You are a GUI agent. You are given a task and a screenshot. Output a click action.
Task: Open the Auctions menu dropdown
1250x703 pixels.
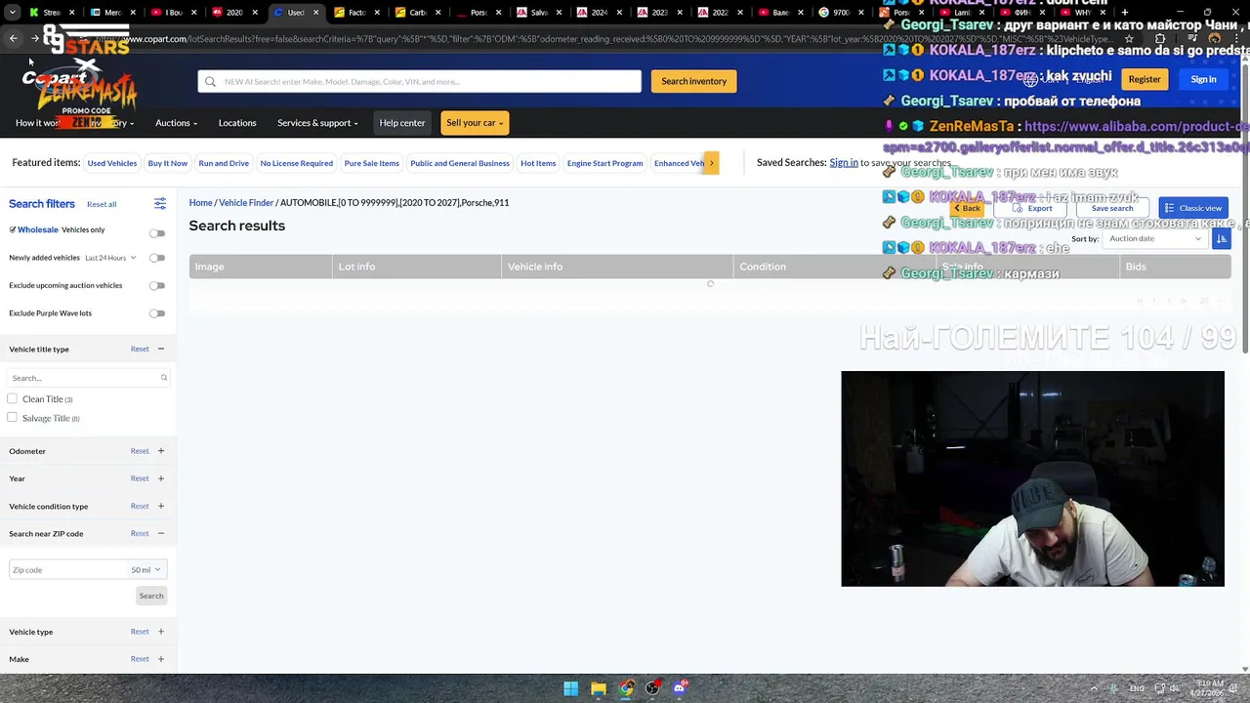[x=176, y=123]
